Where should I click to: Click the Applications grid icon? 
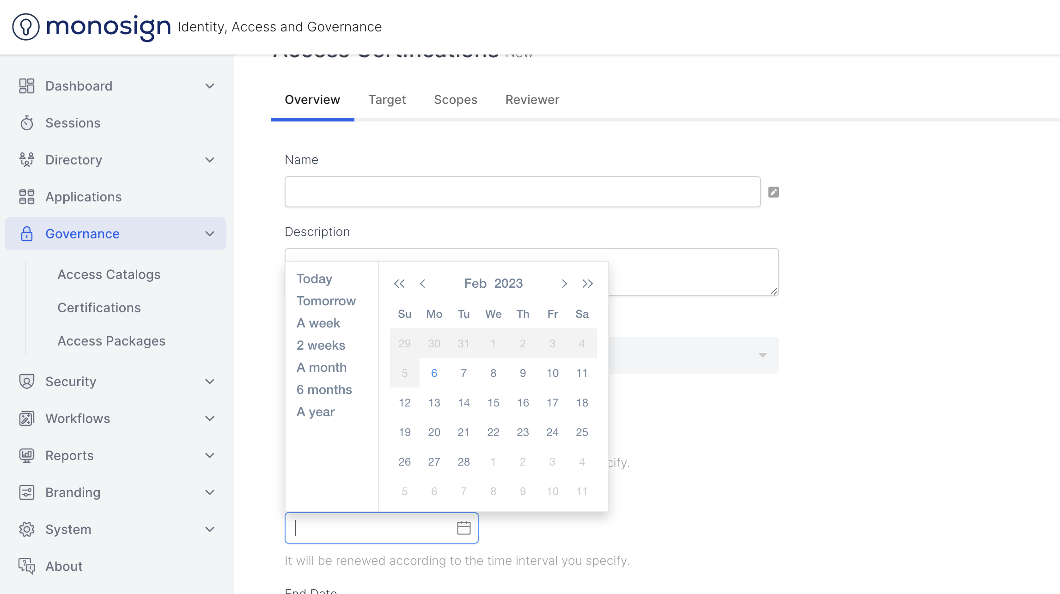click(27, 197)
